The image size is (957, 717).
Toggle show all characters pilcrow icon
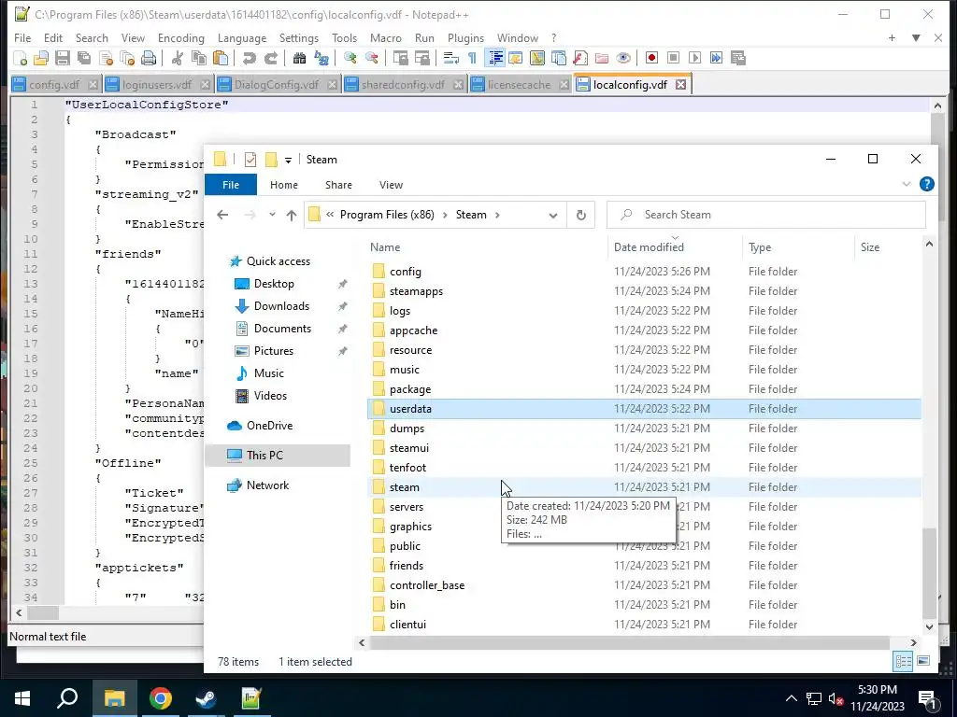tap(472, 58)
